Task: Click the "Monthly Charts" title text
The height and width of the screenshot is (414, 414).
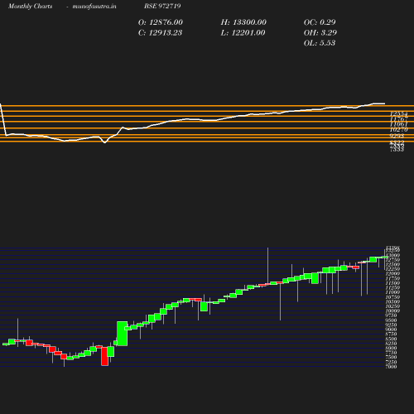Action: tap(30, 6)
